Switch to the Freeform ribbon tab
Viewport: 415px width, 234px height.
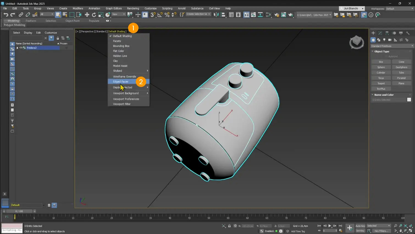coord(31,21)
